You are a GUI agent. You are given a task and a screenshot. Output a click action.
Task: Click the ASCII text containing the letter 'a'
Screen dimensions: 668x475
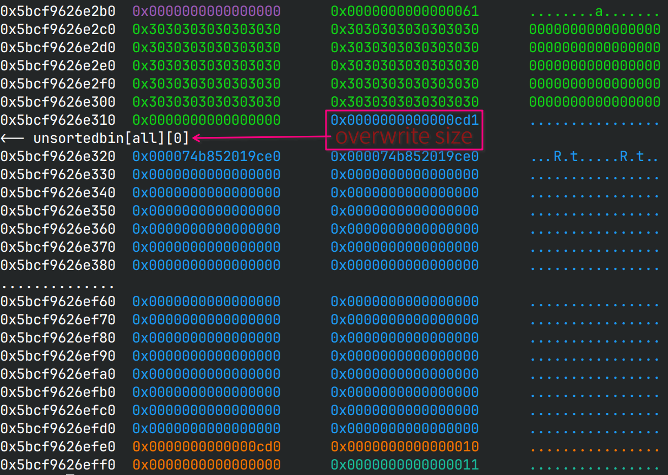[x=595, y=11]
